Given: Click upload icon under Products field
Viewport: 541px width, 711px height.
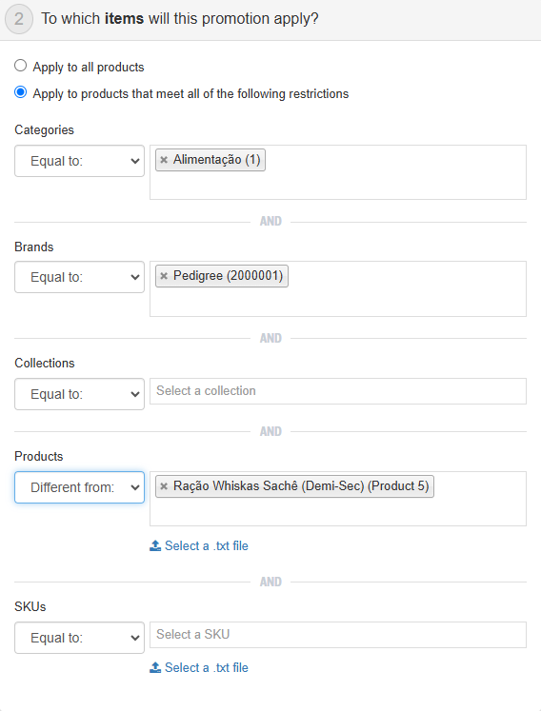Looking at the screenshot, I should pos(155,545).
